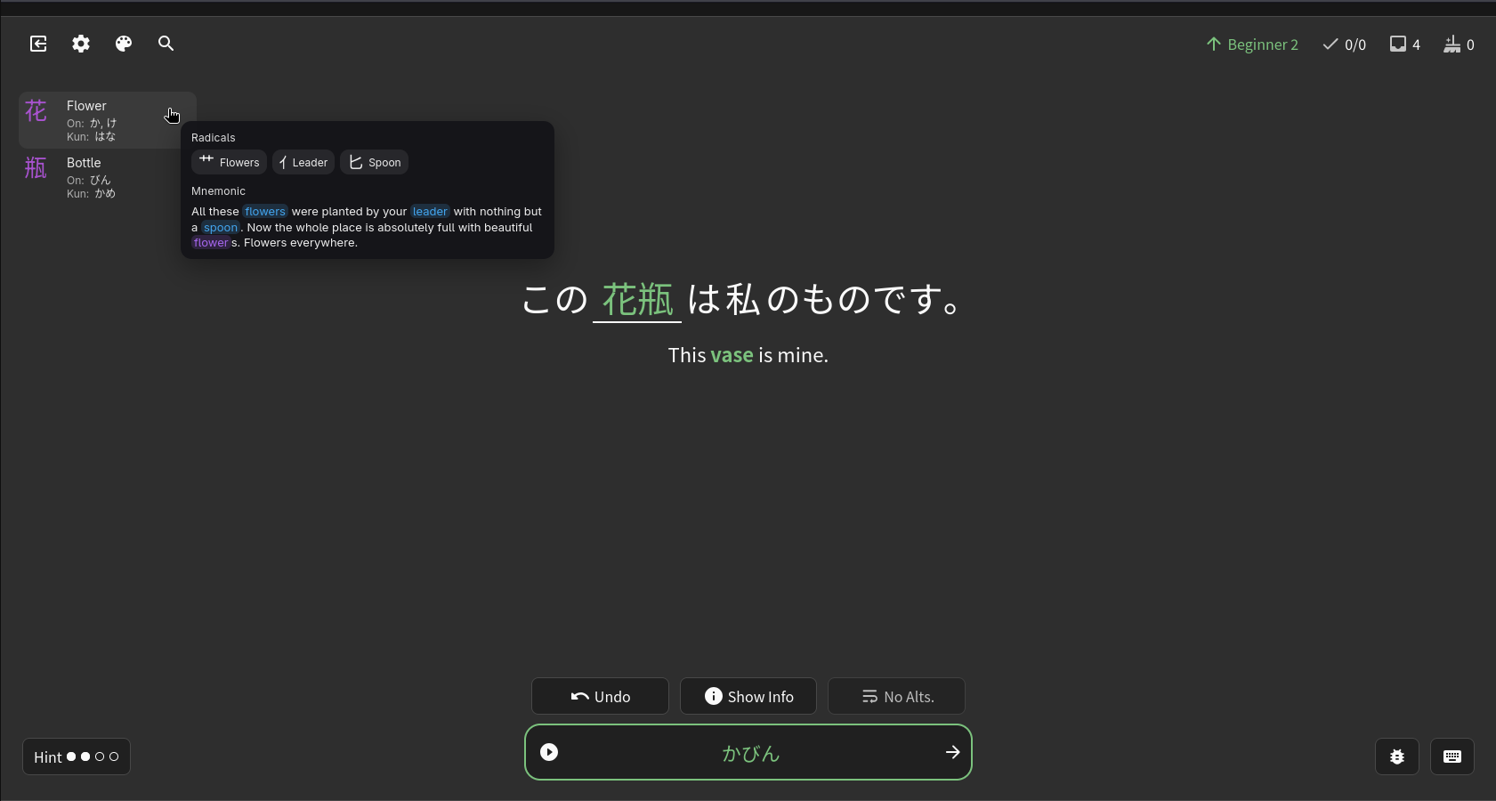Expand the Bottle kanji entry

98,177
